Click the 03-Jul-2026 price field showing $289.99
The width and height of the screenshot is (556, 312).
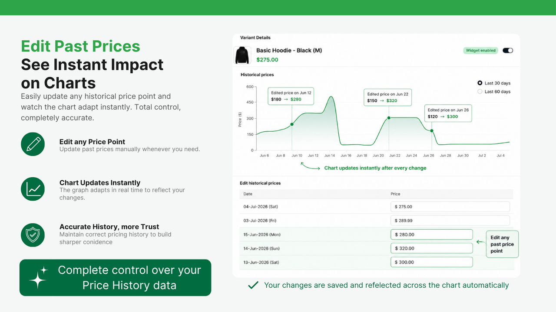[x=450, y=221]
